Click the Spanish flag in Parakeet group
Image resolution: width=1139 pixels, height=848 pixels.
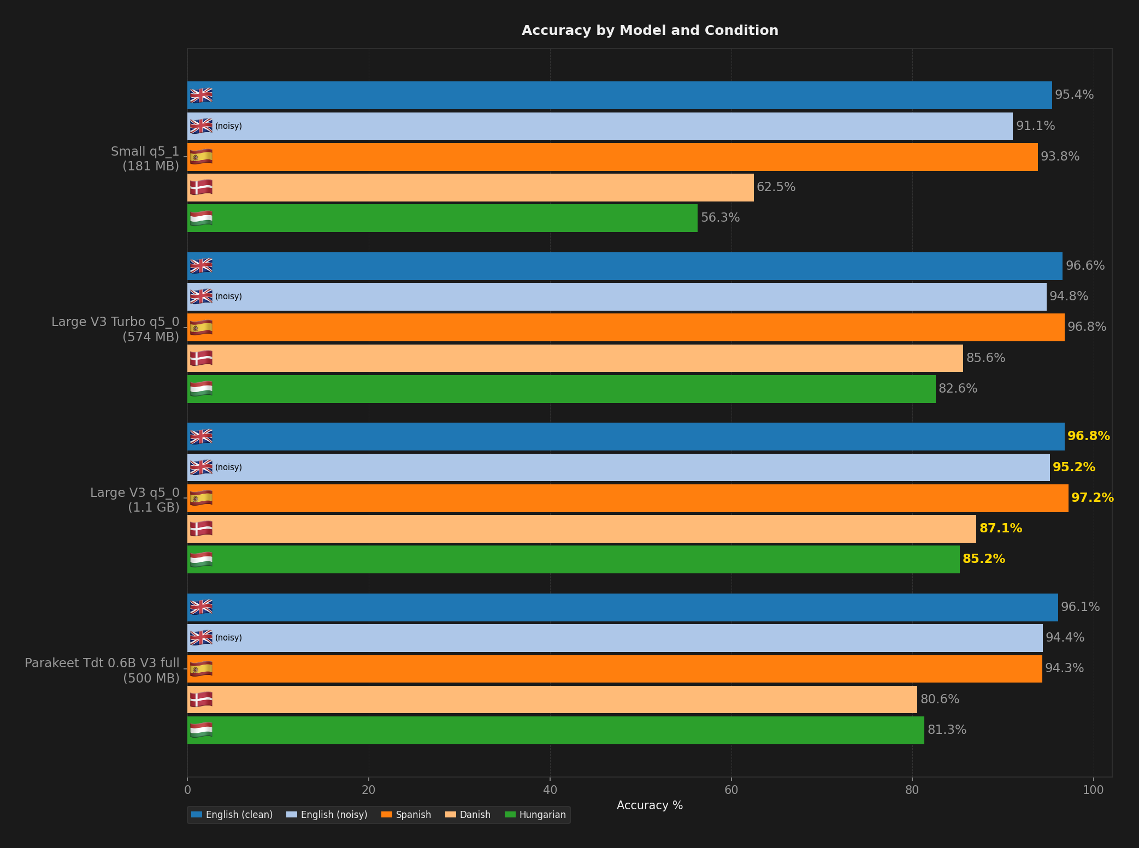201,669
